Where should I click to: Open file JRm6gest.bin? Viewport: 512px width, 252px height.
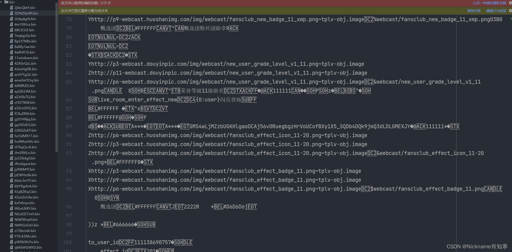click(x=25, y=164)
